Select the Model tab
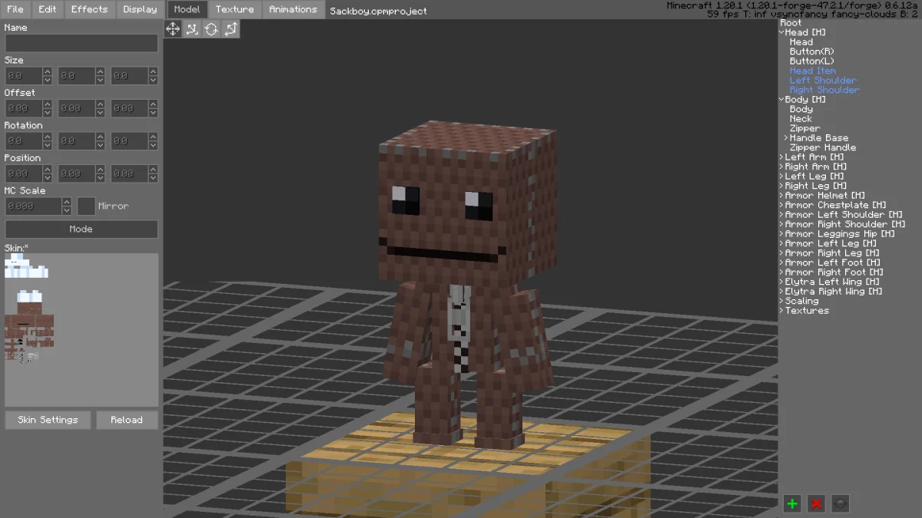The height and width of the screenshot is (518, 922). point(187,9)
